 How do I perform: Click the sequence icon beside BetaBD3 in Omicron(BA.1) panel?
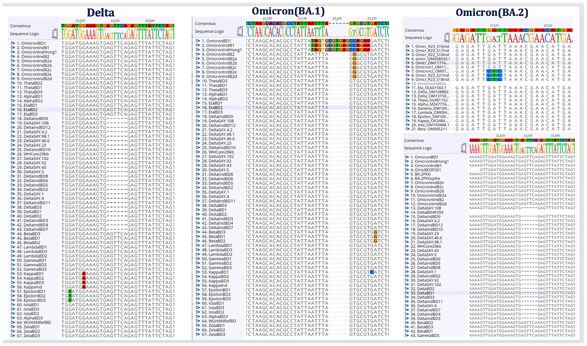coord(198,232)
